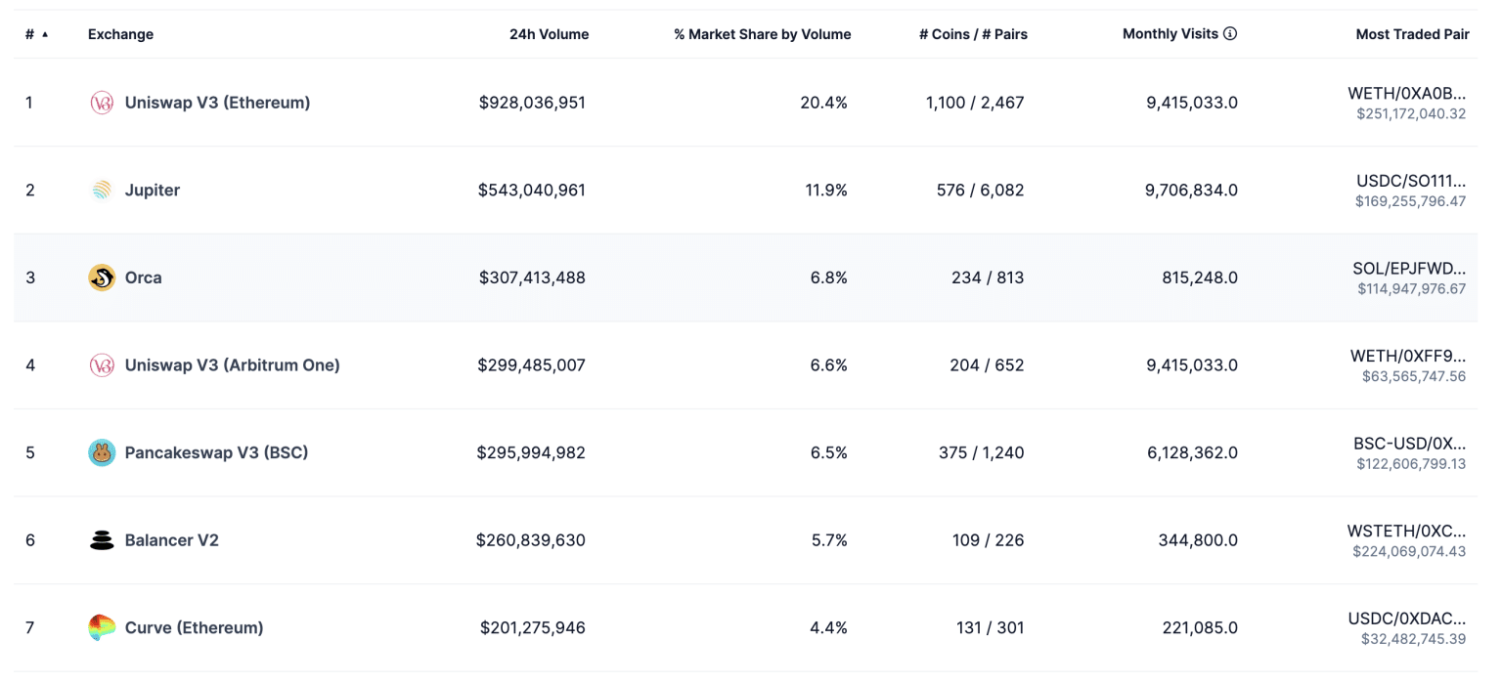Click the Orca whale logo icon
This screenshot has height=683, width=1502.
(x=102, y=277)
